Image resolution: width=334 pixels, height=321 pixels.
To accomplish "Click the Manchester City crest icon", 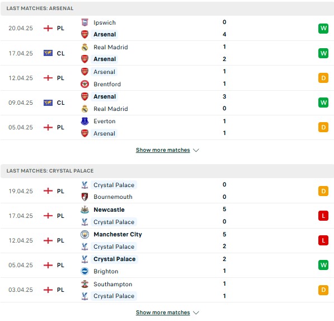I will tap(84, 234).
